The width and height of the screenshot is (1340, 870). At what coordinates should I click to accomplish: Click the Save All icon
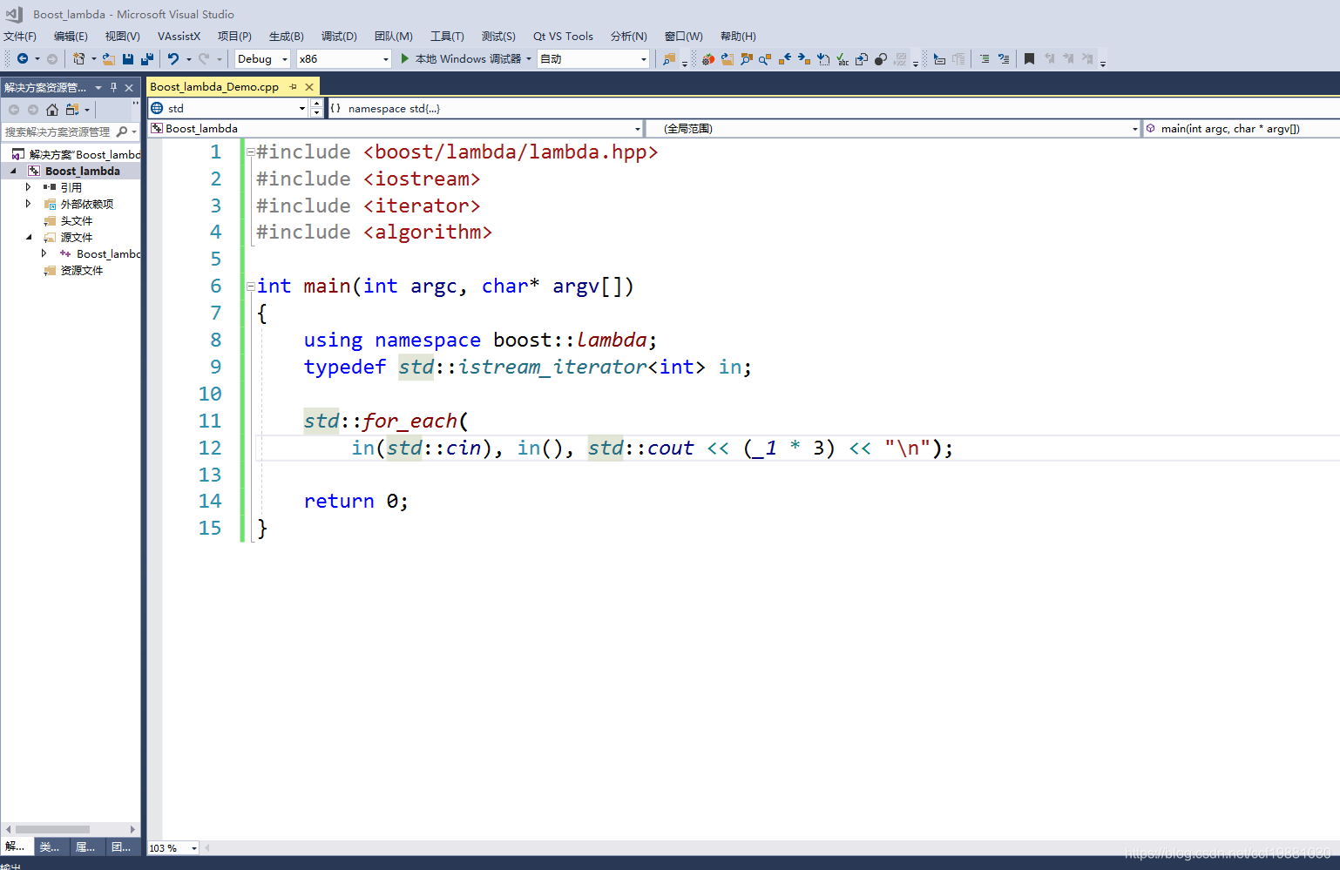tap(147, 59)
